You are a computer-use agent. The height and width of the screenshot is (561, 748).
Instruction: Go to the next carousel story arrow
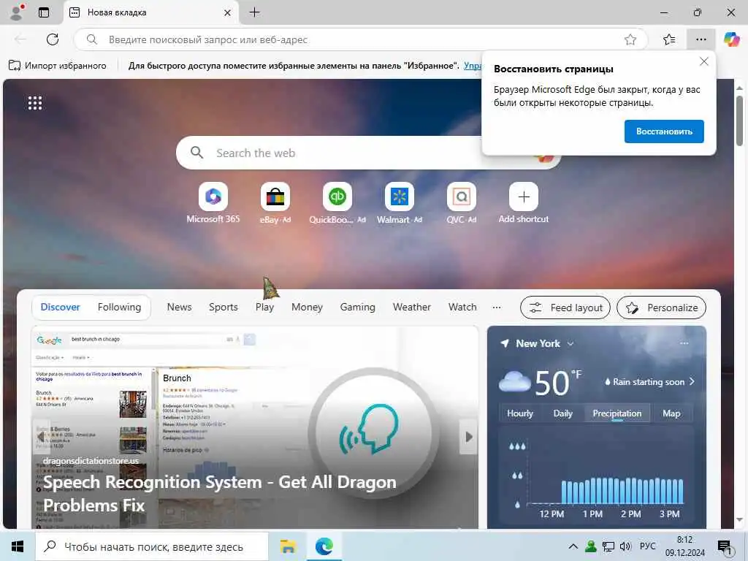pyautogui.click(x=468, y=437)
